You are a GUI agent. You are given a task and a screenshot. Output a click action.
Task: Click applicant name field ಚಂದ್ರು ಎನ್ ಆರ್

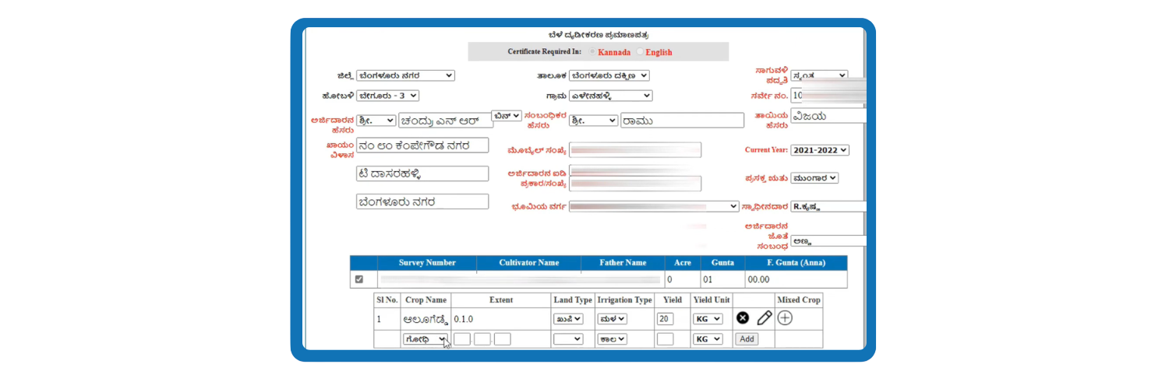(x=445, y=121)
